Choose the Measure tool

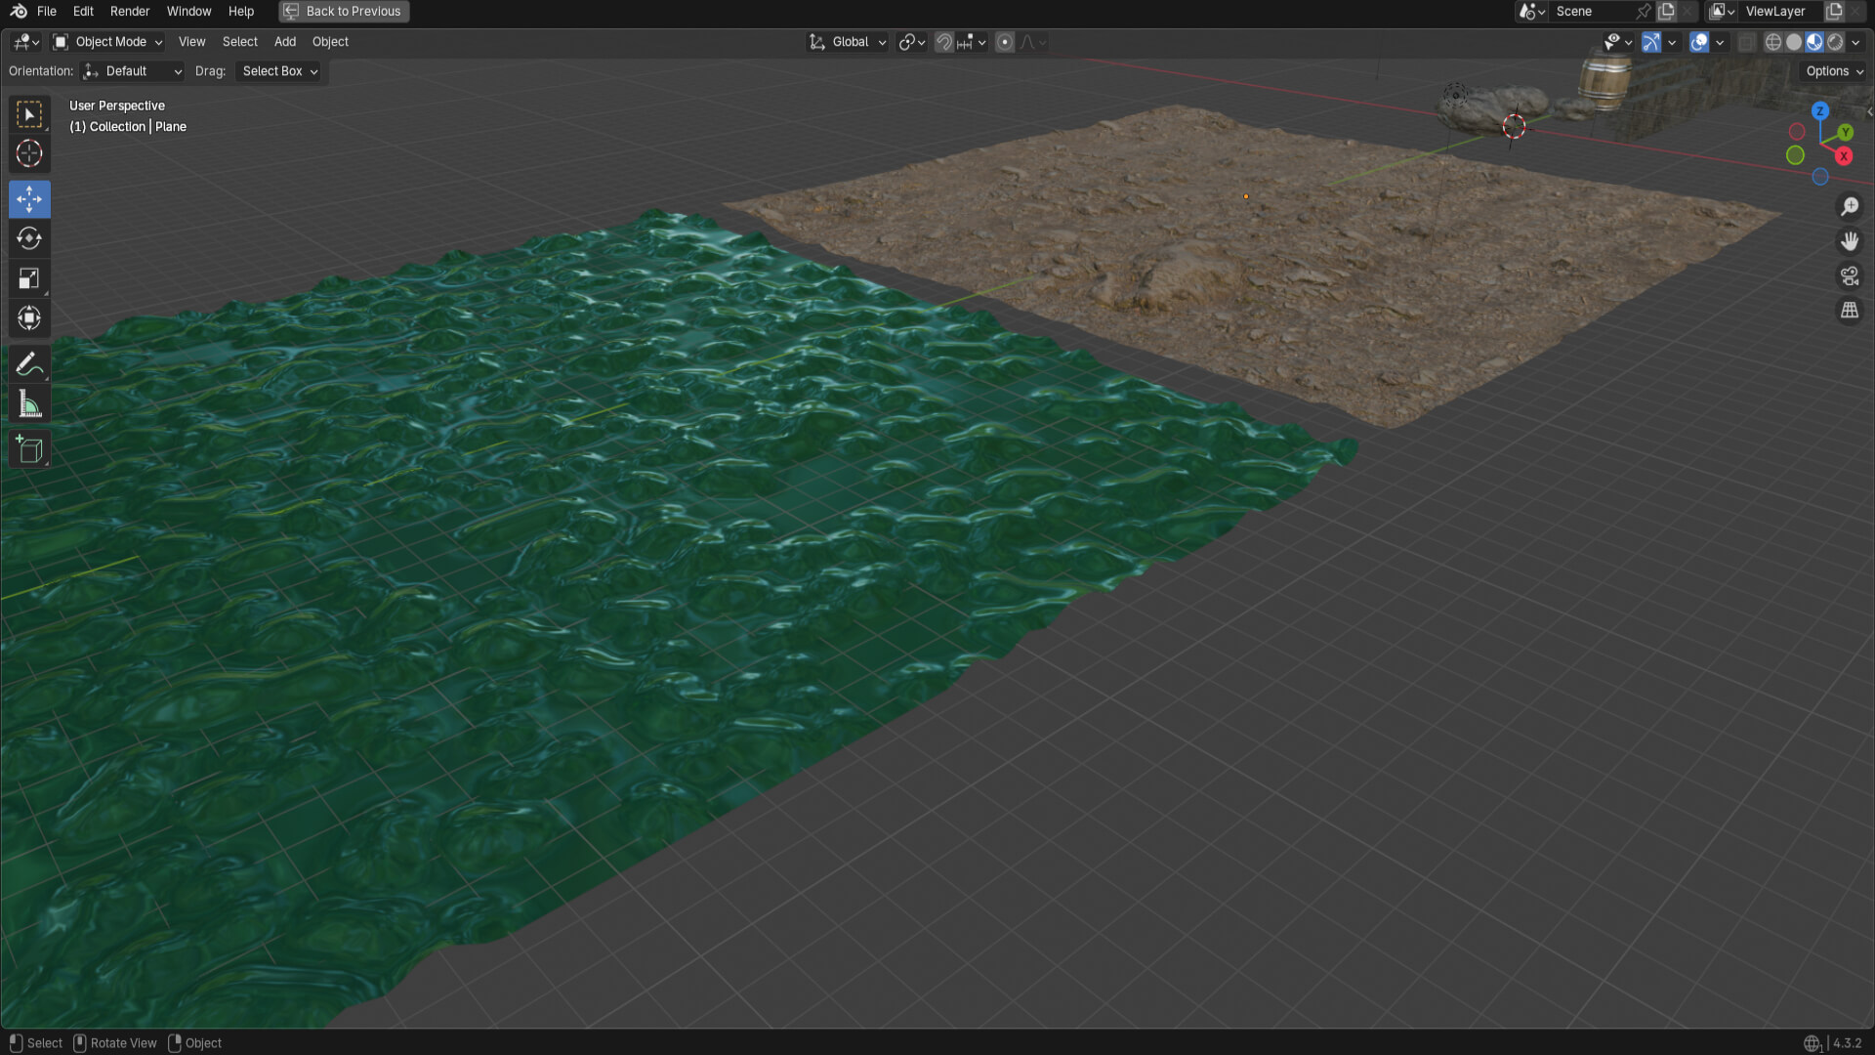(29, 403)
